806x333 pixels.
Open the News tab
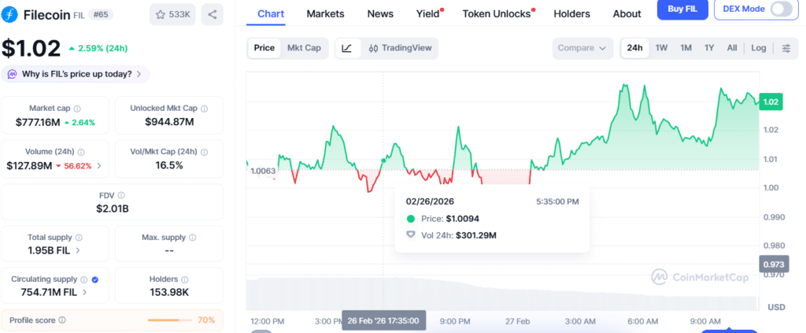pyautogui.click(x=380, y=14)
